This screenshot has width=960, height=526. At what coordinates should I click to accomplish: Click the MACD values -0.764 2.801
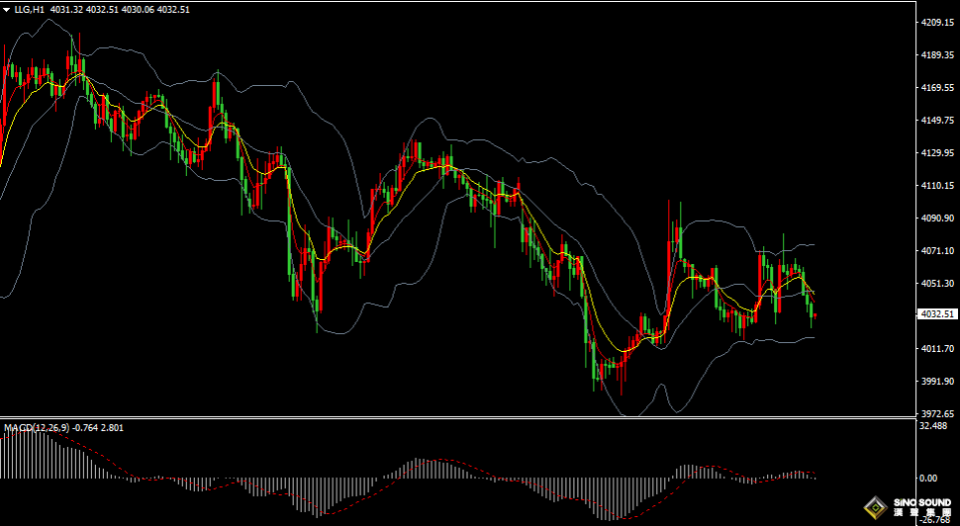(x=98, y=427)
